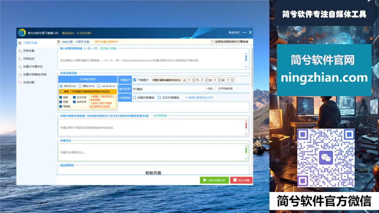Click the 文件输出格式 header
Image resolution: width=379 pixels, height=213 pixels.
tap(88, 79)
